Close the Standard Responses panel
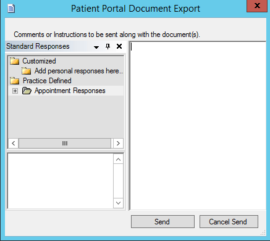The height and width of the screenshot is (241, 270). [x=119, y=46]
